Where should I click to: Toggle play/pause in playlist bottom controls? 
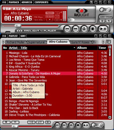(x=86, y=125)
